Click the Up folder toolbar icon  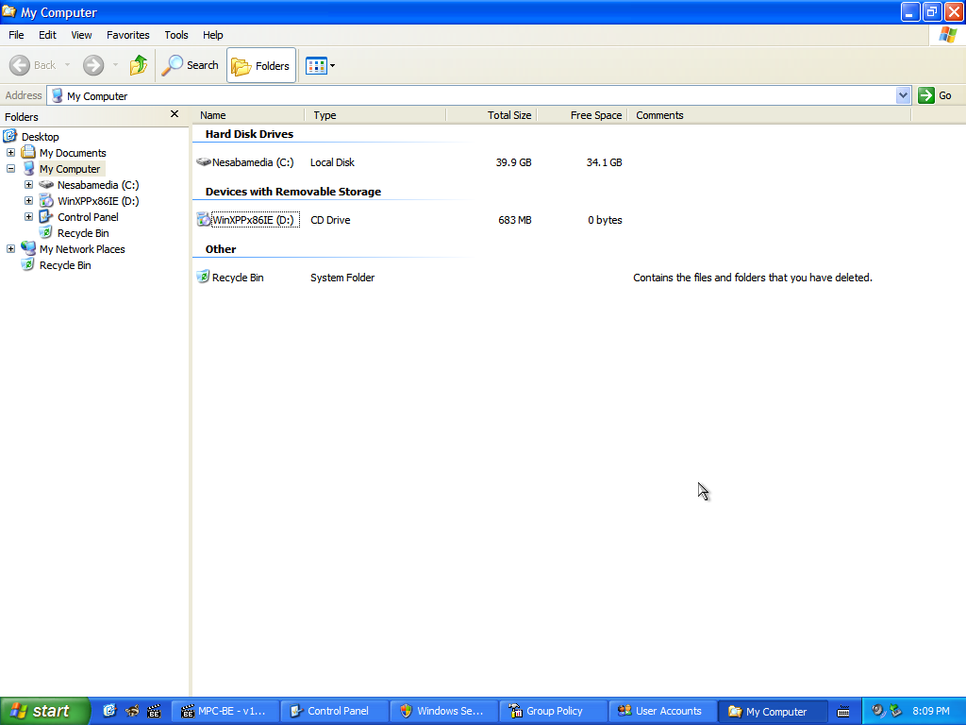[x=139, y=65]
